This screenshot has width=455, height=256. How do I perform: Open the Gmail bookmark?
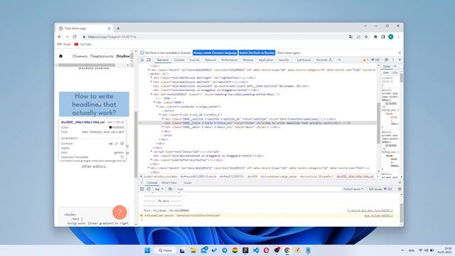click(x=64, y=44)
